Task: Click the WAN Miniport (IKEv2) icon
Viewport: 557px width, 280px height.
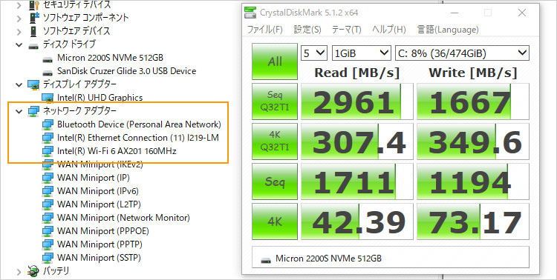Action: click(48, 164)
